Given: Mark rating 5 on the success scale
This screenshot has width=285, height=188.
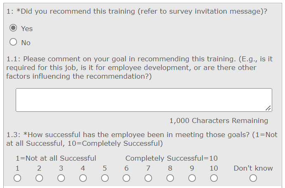Looking at the screenshot, I should click(105, 178).
